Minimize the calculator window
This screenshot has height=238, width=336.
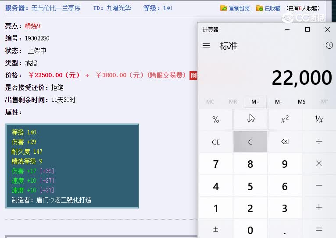point(287,29)
